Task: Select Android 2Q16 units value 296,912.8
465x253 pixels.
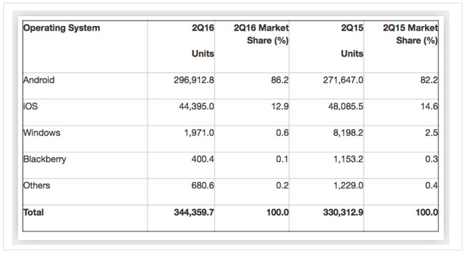Action: tap(194, 81)
